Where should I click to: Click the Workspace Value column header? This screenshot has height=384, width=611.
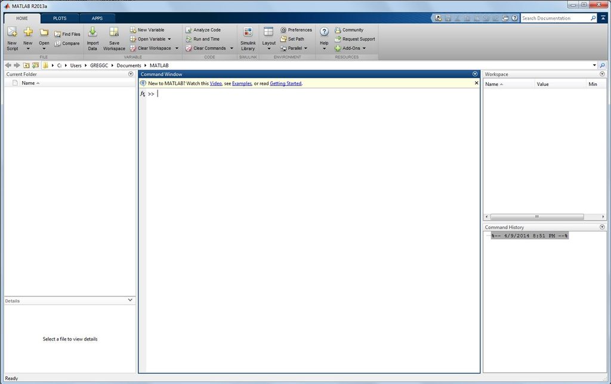pos(560,84)
